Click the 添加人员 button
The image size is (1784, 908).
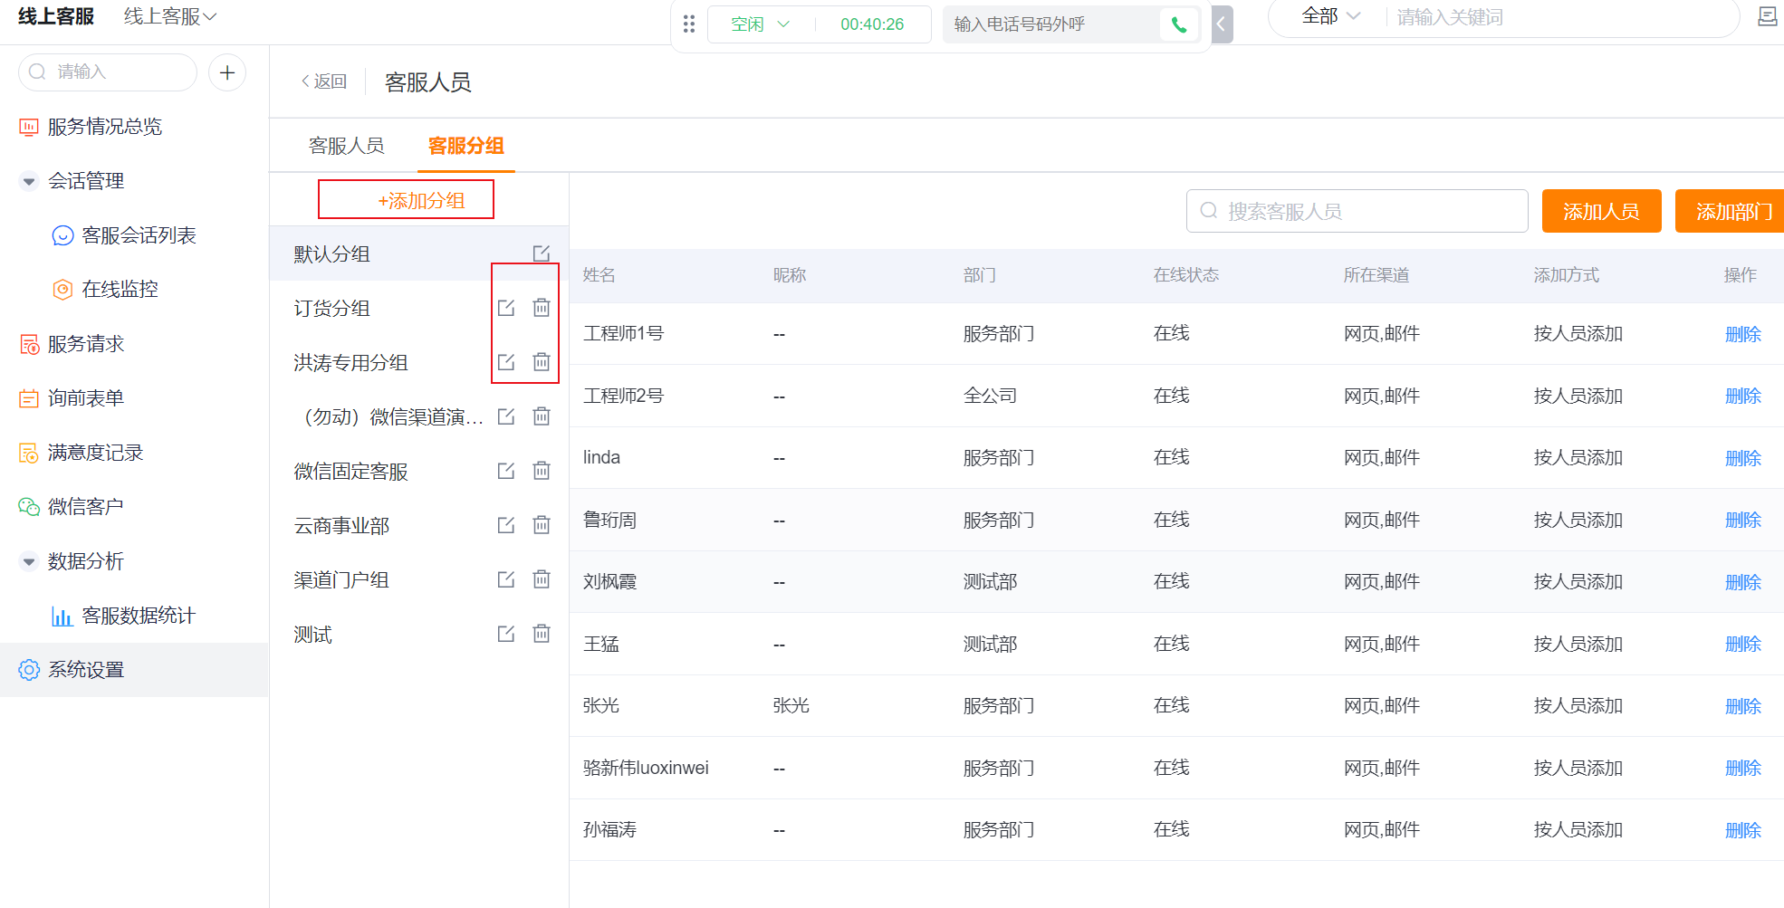[x=1601, y=211]
